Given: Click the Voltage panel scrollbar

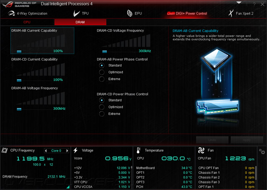Looking at the screenshot, I should tap(132, 167).
